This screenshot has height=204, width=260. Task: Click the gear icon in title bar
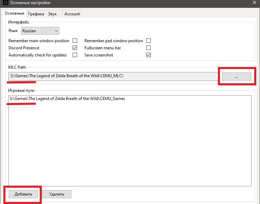pyautogui.click(x=6, y=3)
